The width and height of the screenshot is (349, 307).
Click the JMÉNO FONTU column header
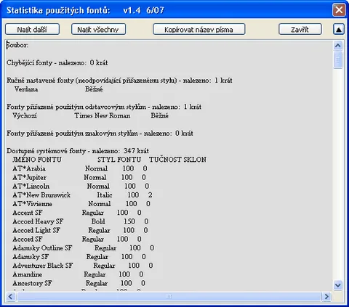pos(37,160)
